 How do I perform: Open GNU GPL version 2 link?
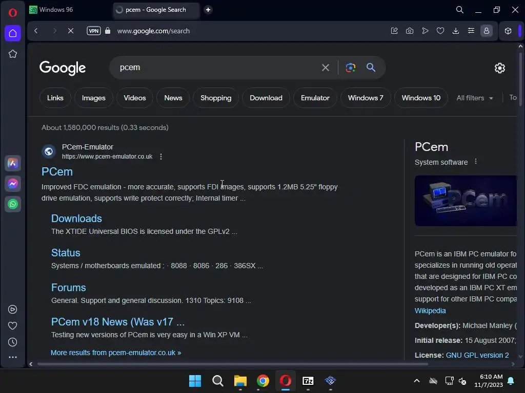pos(477,355)
